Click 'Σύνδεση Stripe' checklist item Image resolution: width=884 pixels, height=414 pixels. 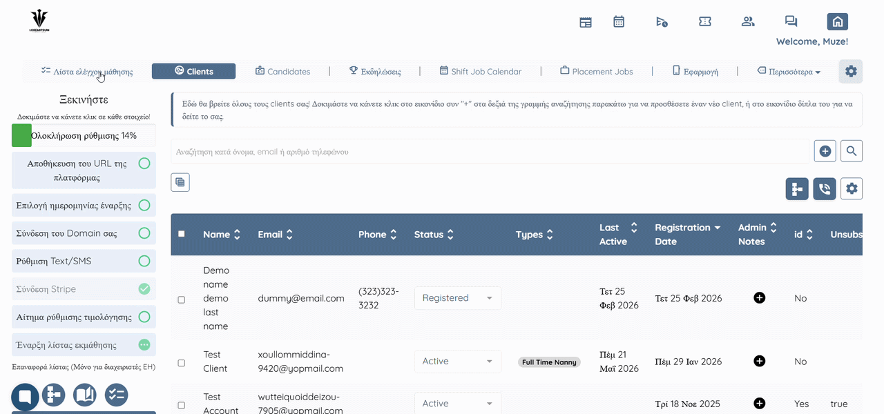point(84,289)
